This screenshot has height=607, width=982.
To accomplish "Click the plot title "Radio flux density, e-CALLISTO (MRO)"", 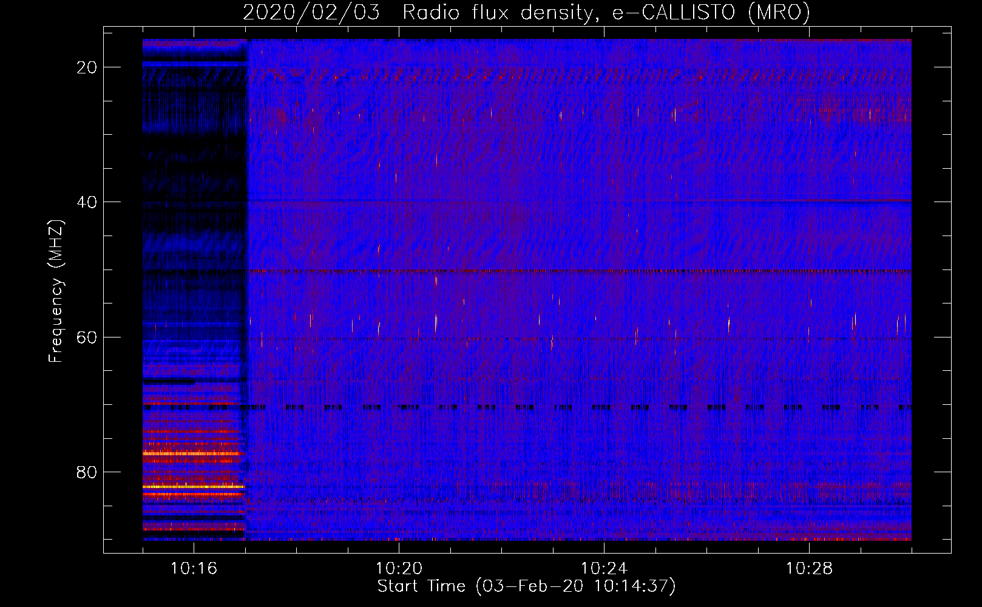I will (606, 12).
